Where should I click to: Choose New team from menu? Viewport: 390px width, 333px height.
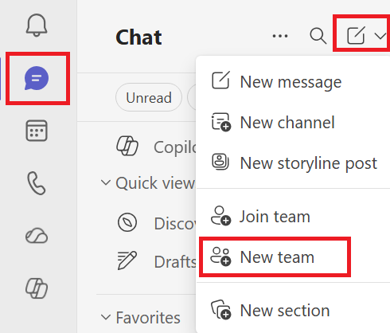[293, 257]
